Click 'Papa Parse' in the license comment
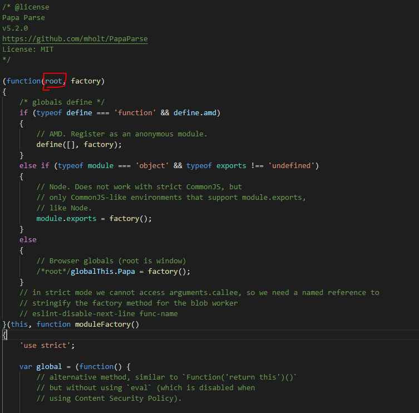Viewport: 419px width, 413px height. (x=23, y=18)
